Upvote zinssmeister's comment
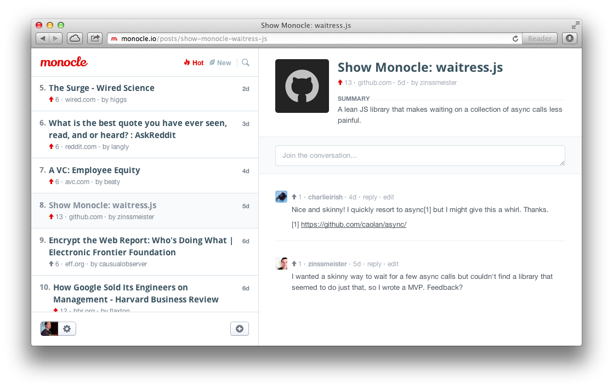 pos(294,264)
